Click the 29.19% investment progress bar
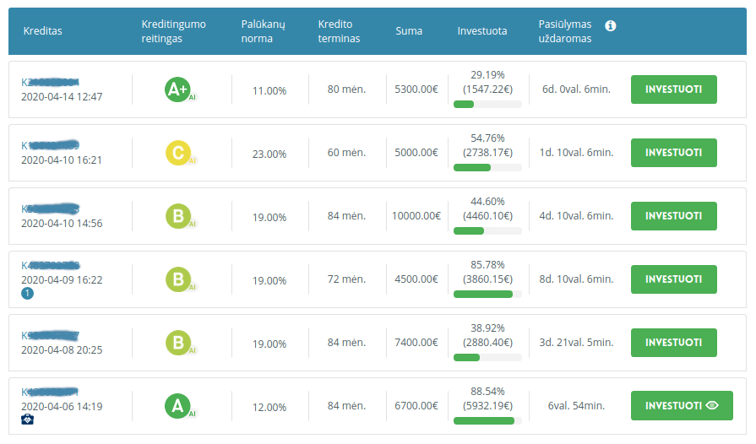Screen dimensions: 756x444 coord(487,104)
